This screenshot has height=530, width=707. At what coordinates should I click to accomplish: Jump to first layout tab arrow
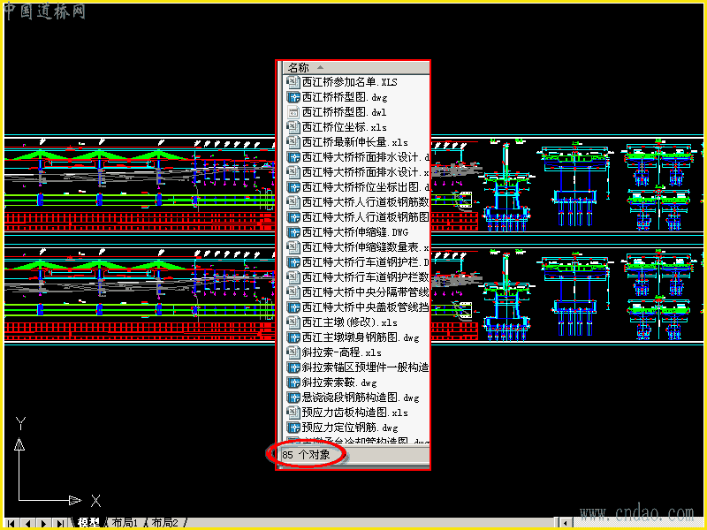tap(11, 523)
